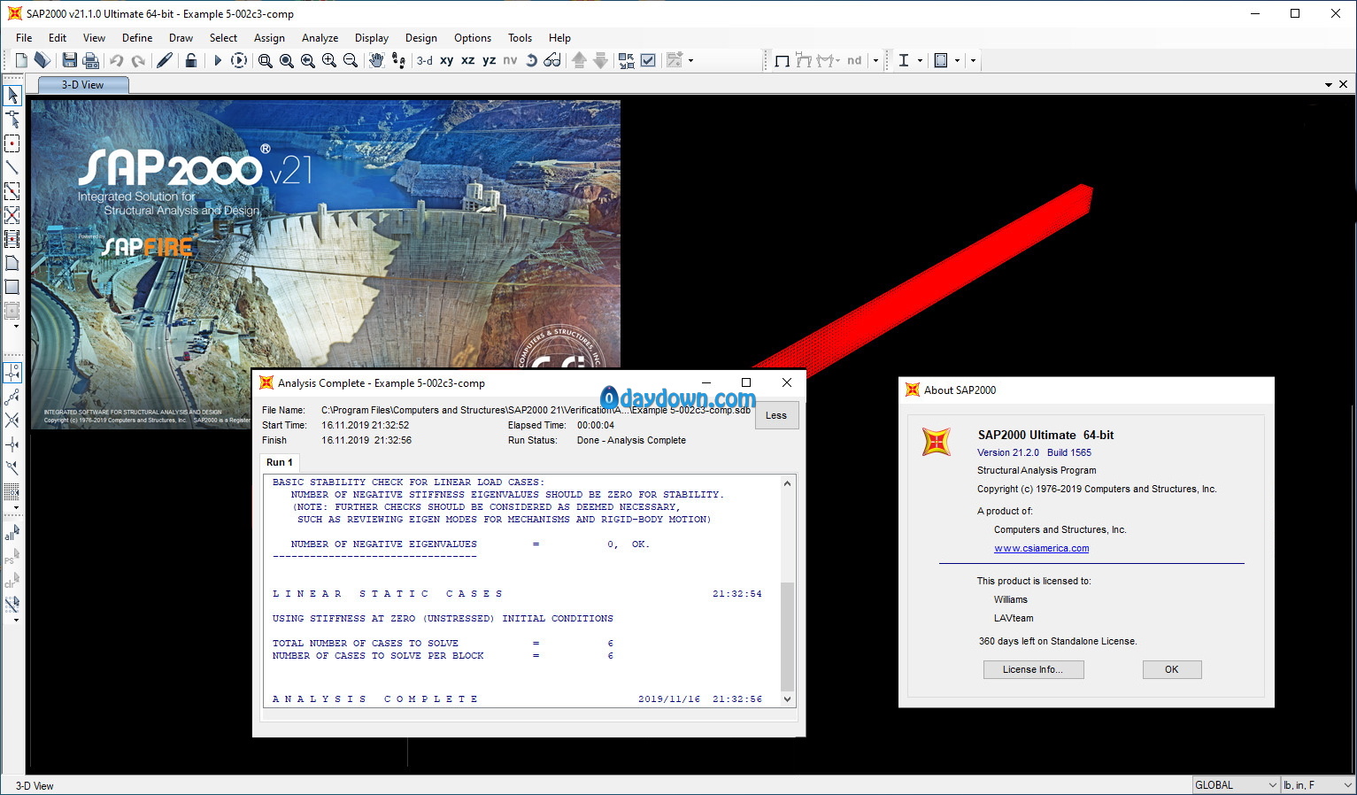Select Reshape Object tool in sidebar
Image resolution: width=1357 pixels, height=795 pixels.
[12, 119]
